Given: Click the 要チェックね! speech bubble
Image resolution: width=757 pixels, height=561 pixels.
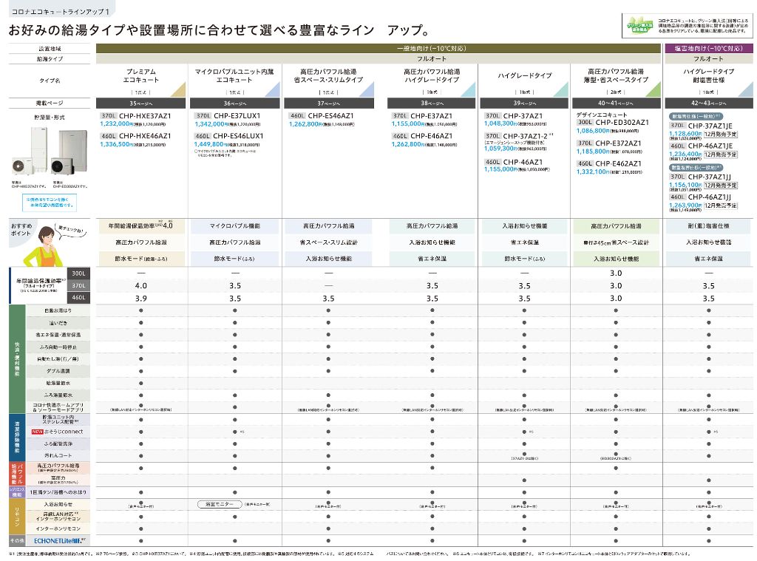Looking at the screenshot, I should click(72, 231).
